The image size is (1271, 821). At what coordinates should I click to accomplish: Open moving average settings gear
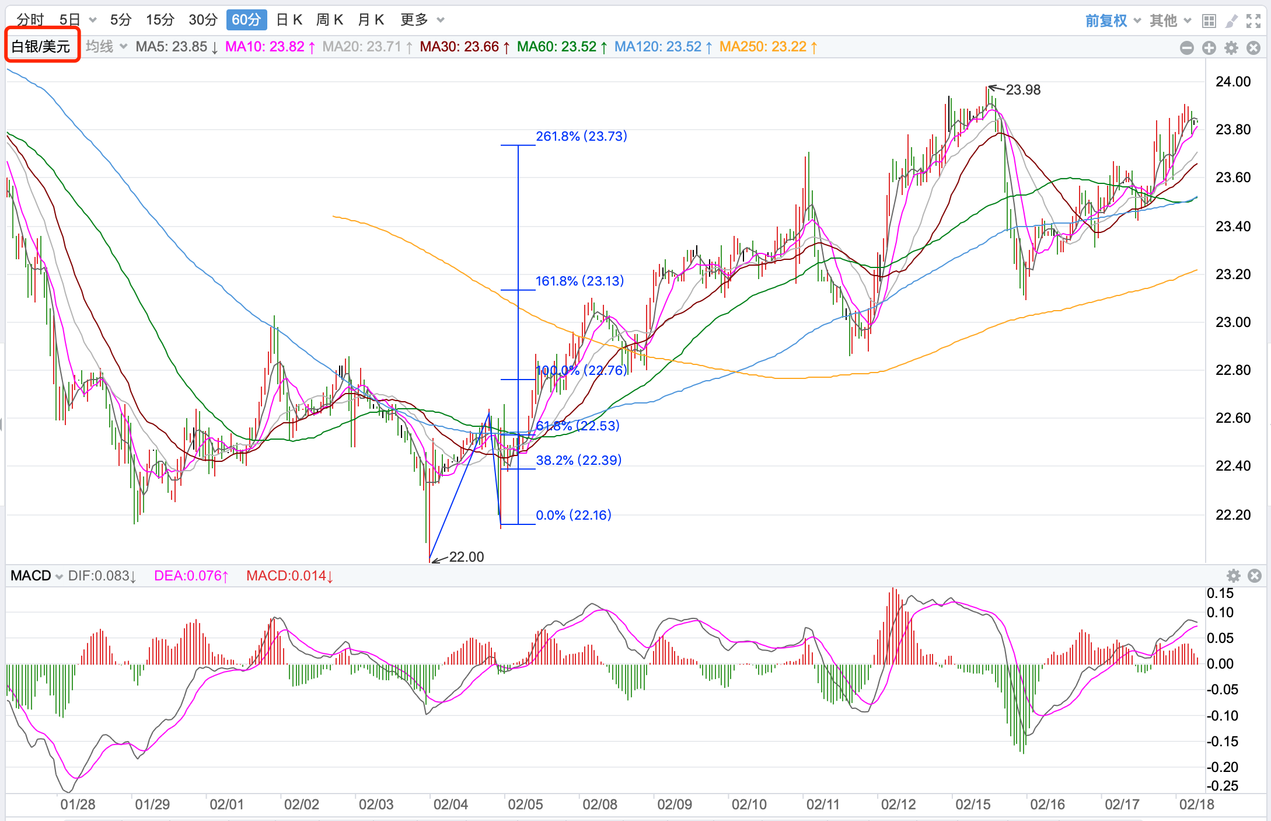tap(1231, 48)
